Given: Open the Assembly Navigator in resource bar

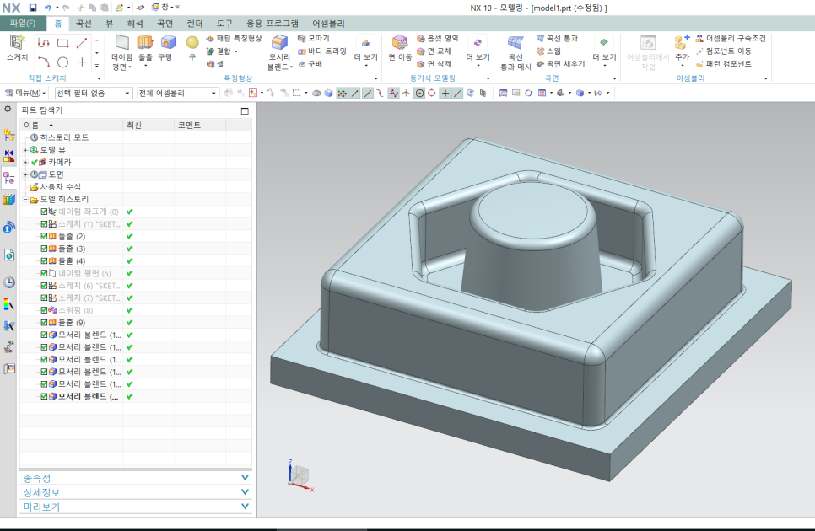Looking at the screenshot, I should [x=8, y=136].
